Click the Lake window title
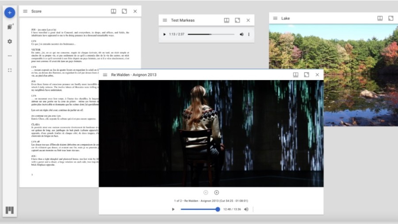This screenshot has width=398, height=224. pyautogui.click(x=286, y=18)
